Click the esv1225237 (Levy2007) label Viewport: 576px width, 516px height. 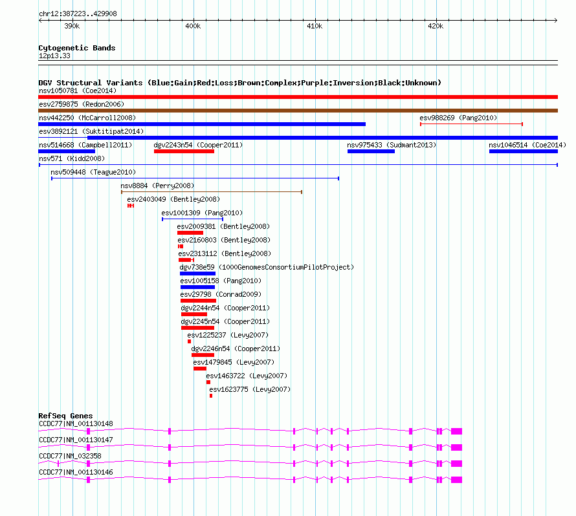tap(228, 335)
